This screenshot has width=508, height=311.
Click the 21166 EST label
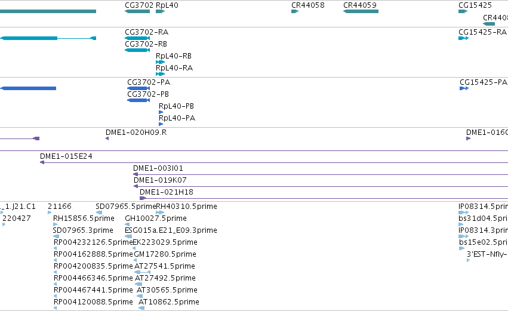pos(60,207)
